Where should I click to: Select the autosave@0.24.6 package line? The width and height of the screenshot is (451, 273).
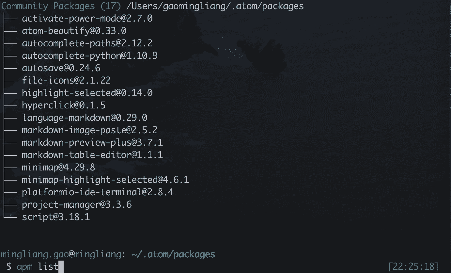[x=61, y=68]
